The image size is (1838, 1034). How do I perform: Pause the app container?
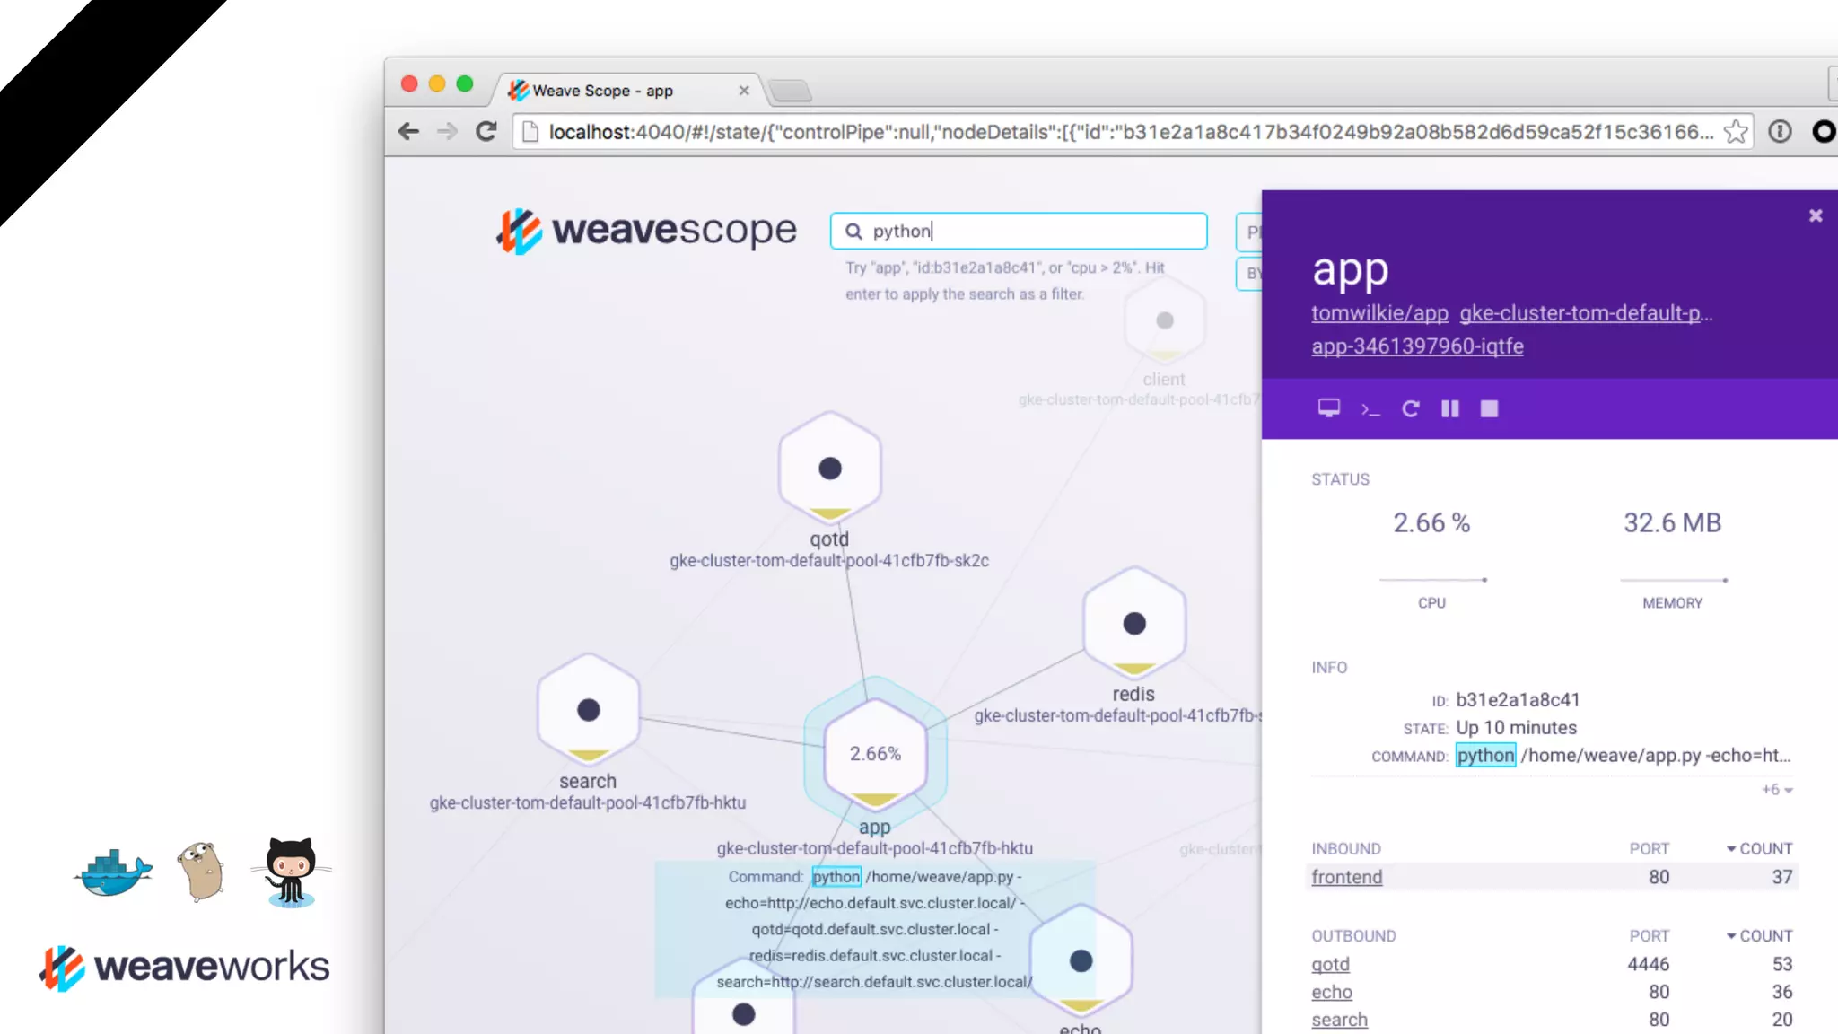pos(1449,409)
